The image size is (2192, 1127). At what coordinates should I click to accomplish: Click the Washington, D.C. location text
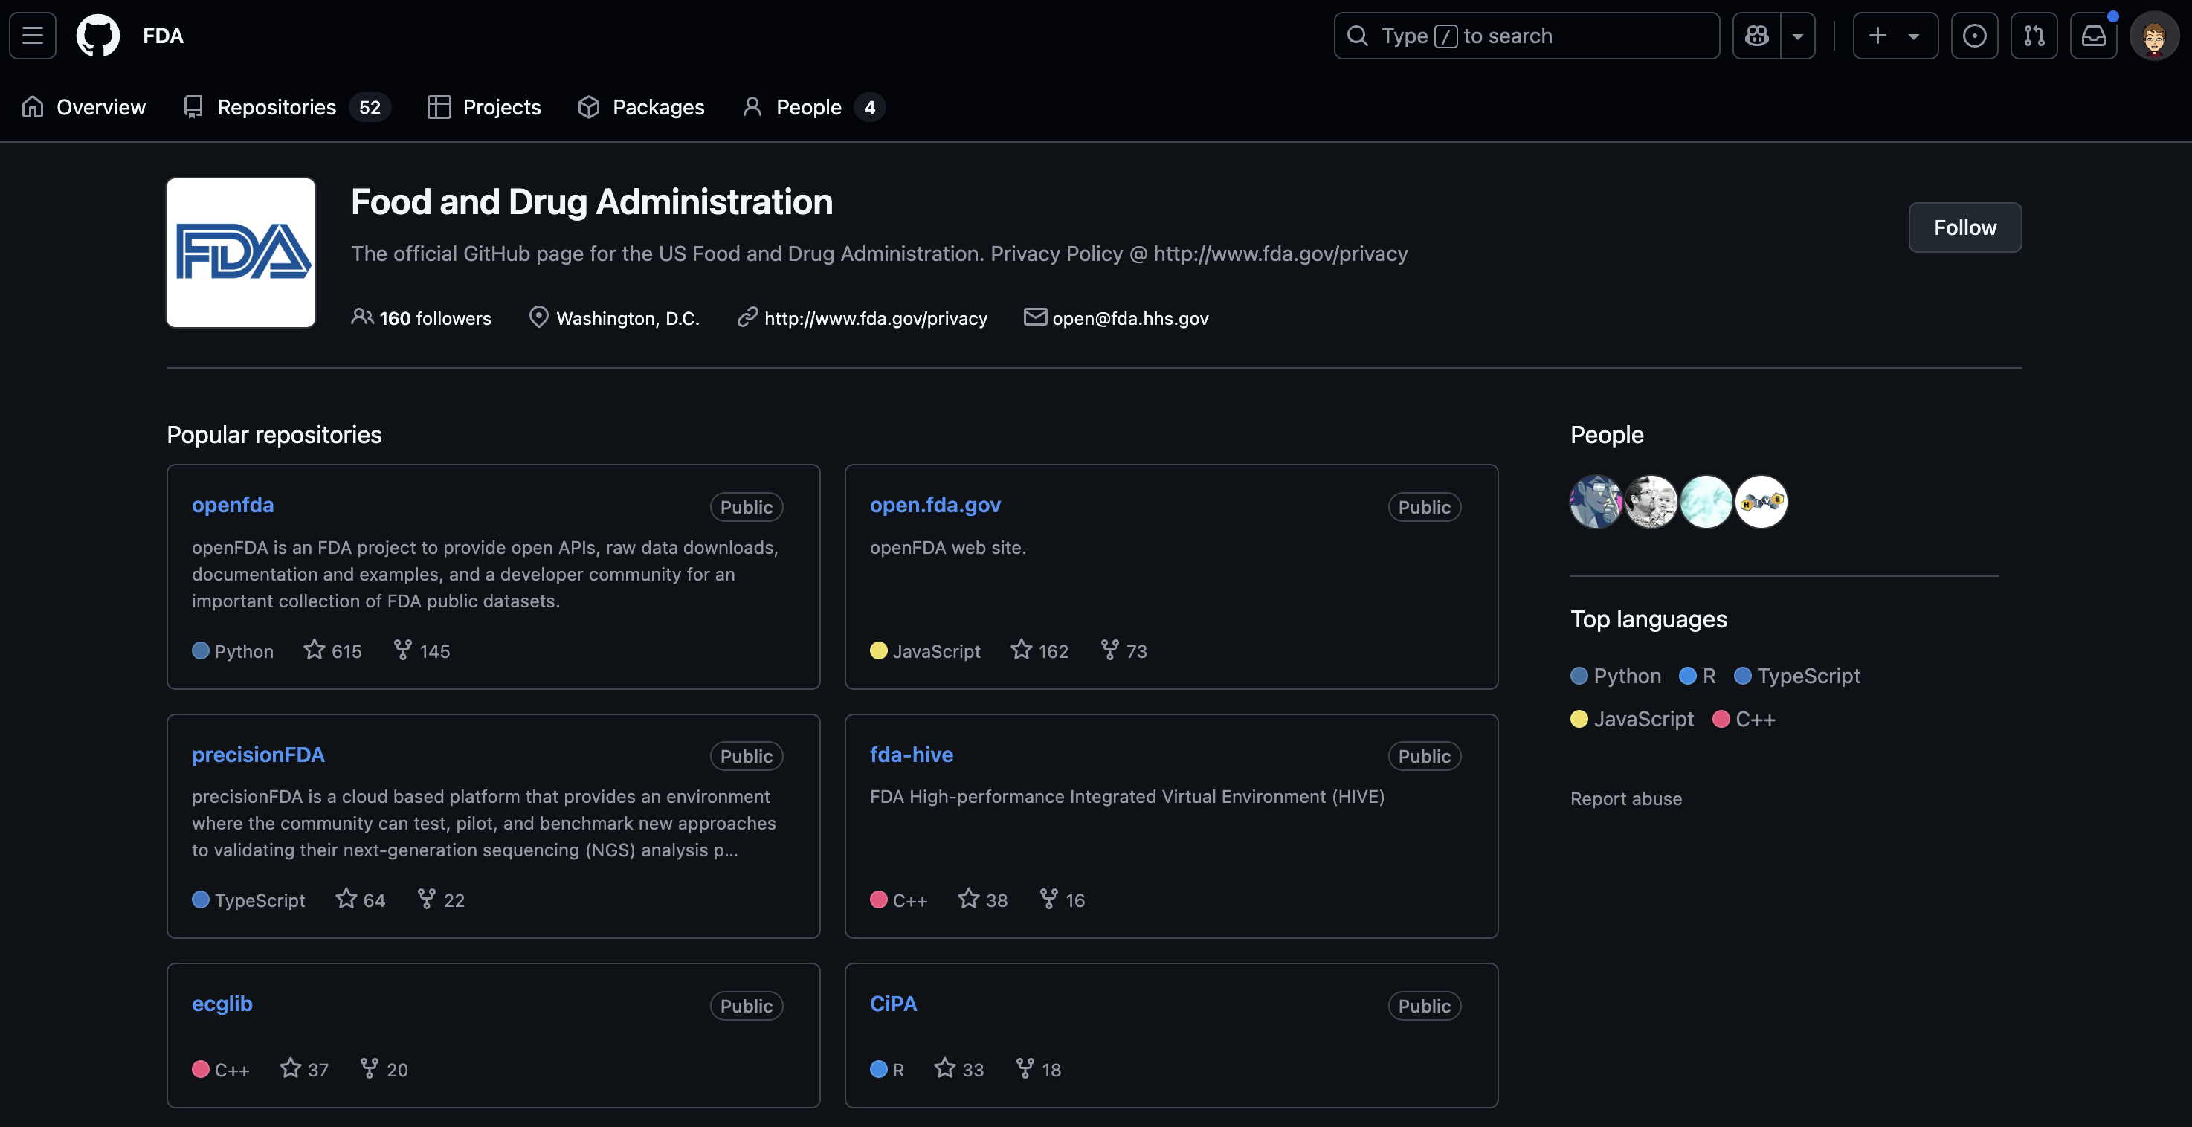pyautogui.click(x=628, y=318)
